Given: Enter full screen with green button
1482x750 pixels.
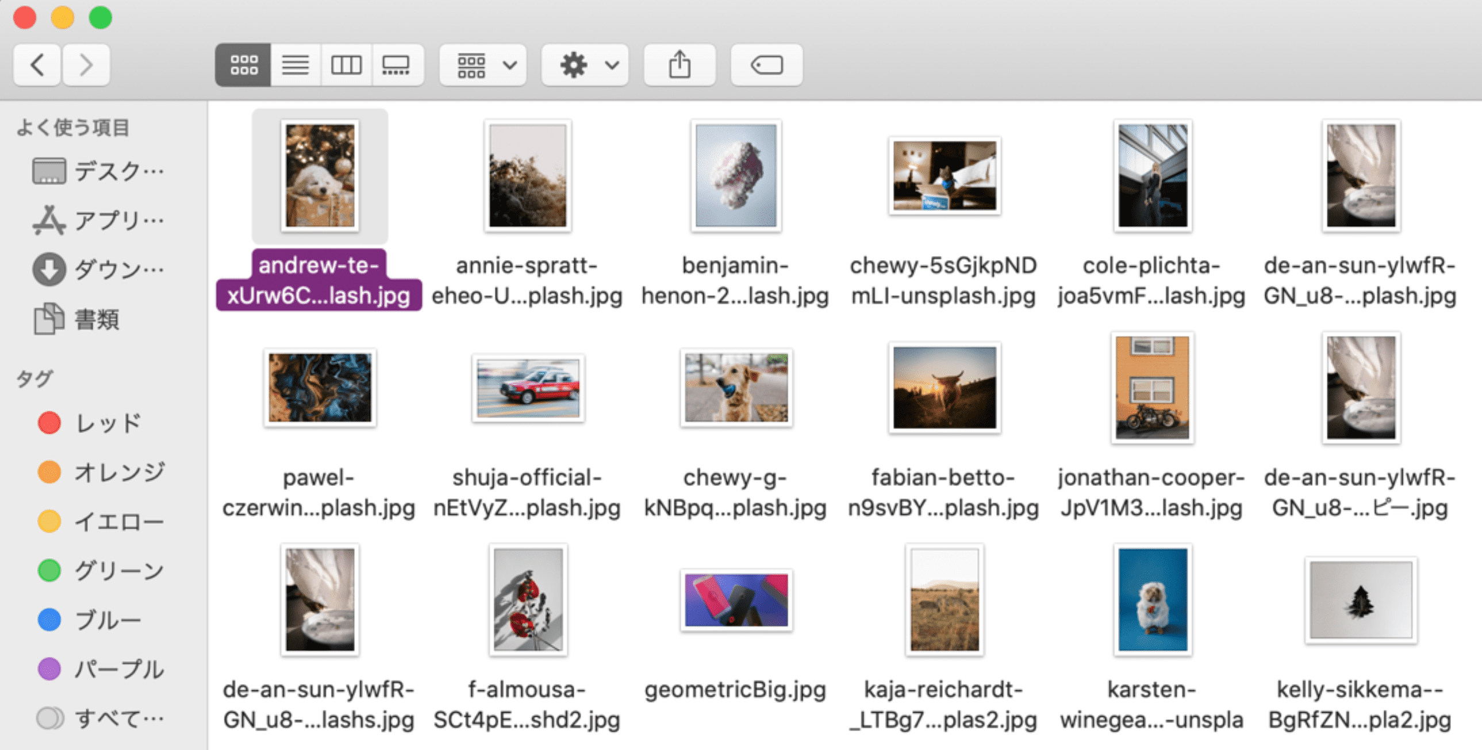Looking at the screenshot, I should (100, 17).
